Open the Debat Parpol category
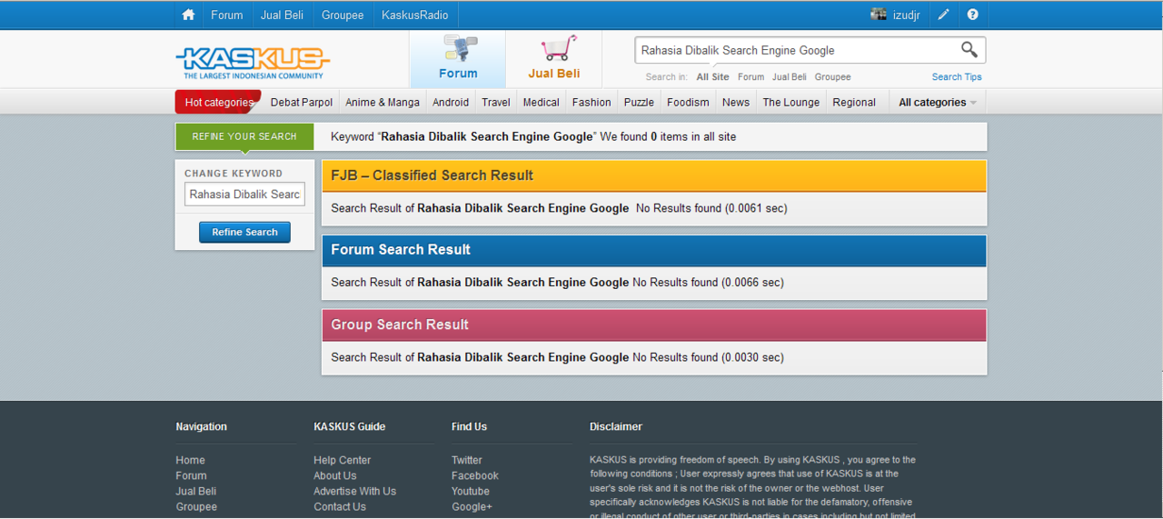Image resolution: width=1163 pixels, height=519 pixels. pos(302,103)
